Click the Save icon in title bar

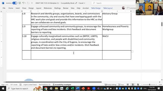click(x=20, y=3)
